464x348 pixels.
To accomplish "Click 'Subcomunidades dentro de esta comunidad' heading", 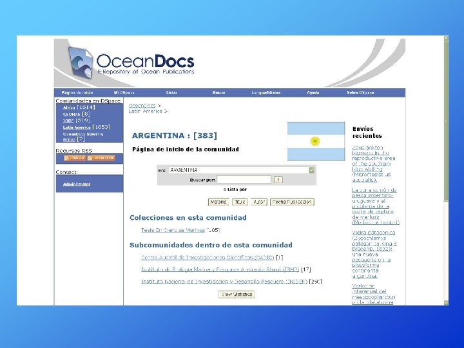I will [x=211, y=245].
